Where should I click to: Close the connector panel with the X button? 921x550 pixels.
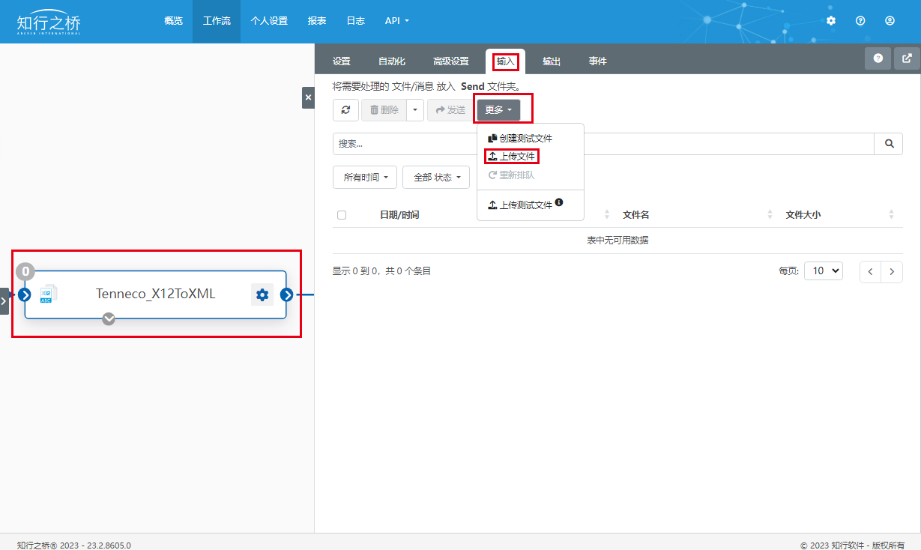tap(308, 97)
